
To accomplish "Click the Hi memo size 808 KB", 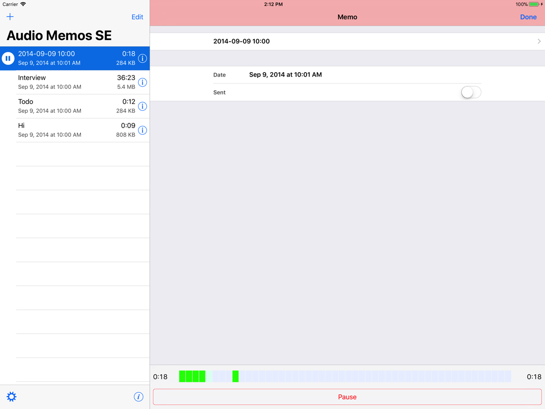I will [125, 135].
